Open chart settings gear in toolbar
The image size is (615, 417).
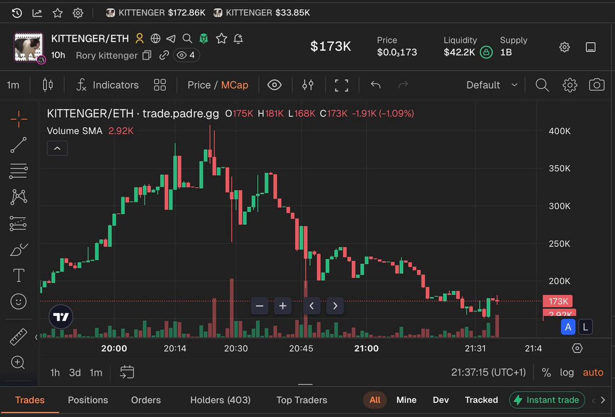tap(570, 85)
